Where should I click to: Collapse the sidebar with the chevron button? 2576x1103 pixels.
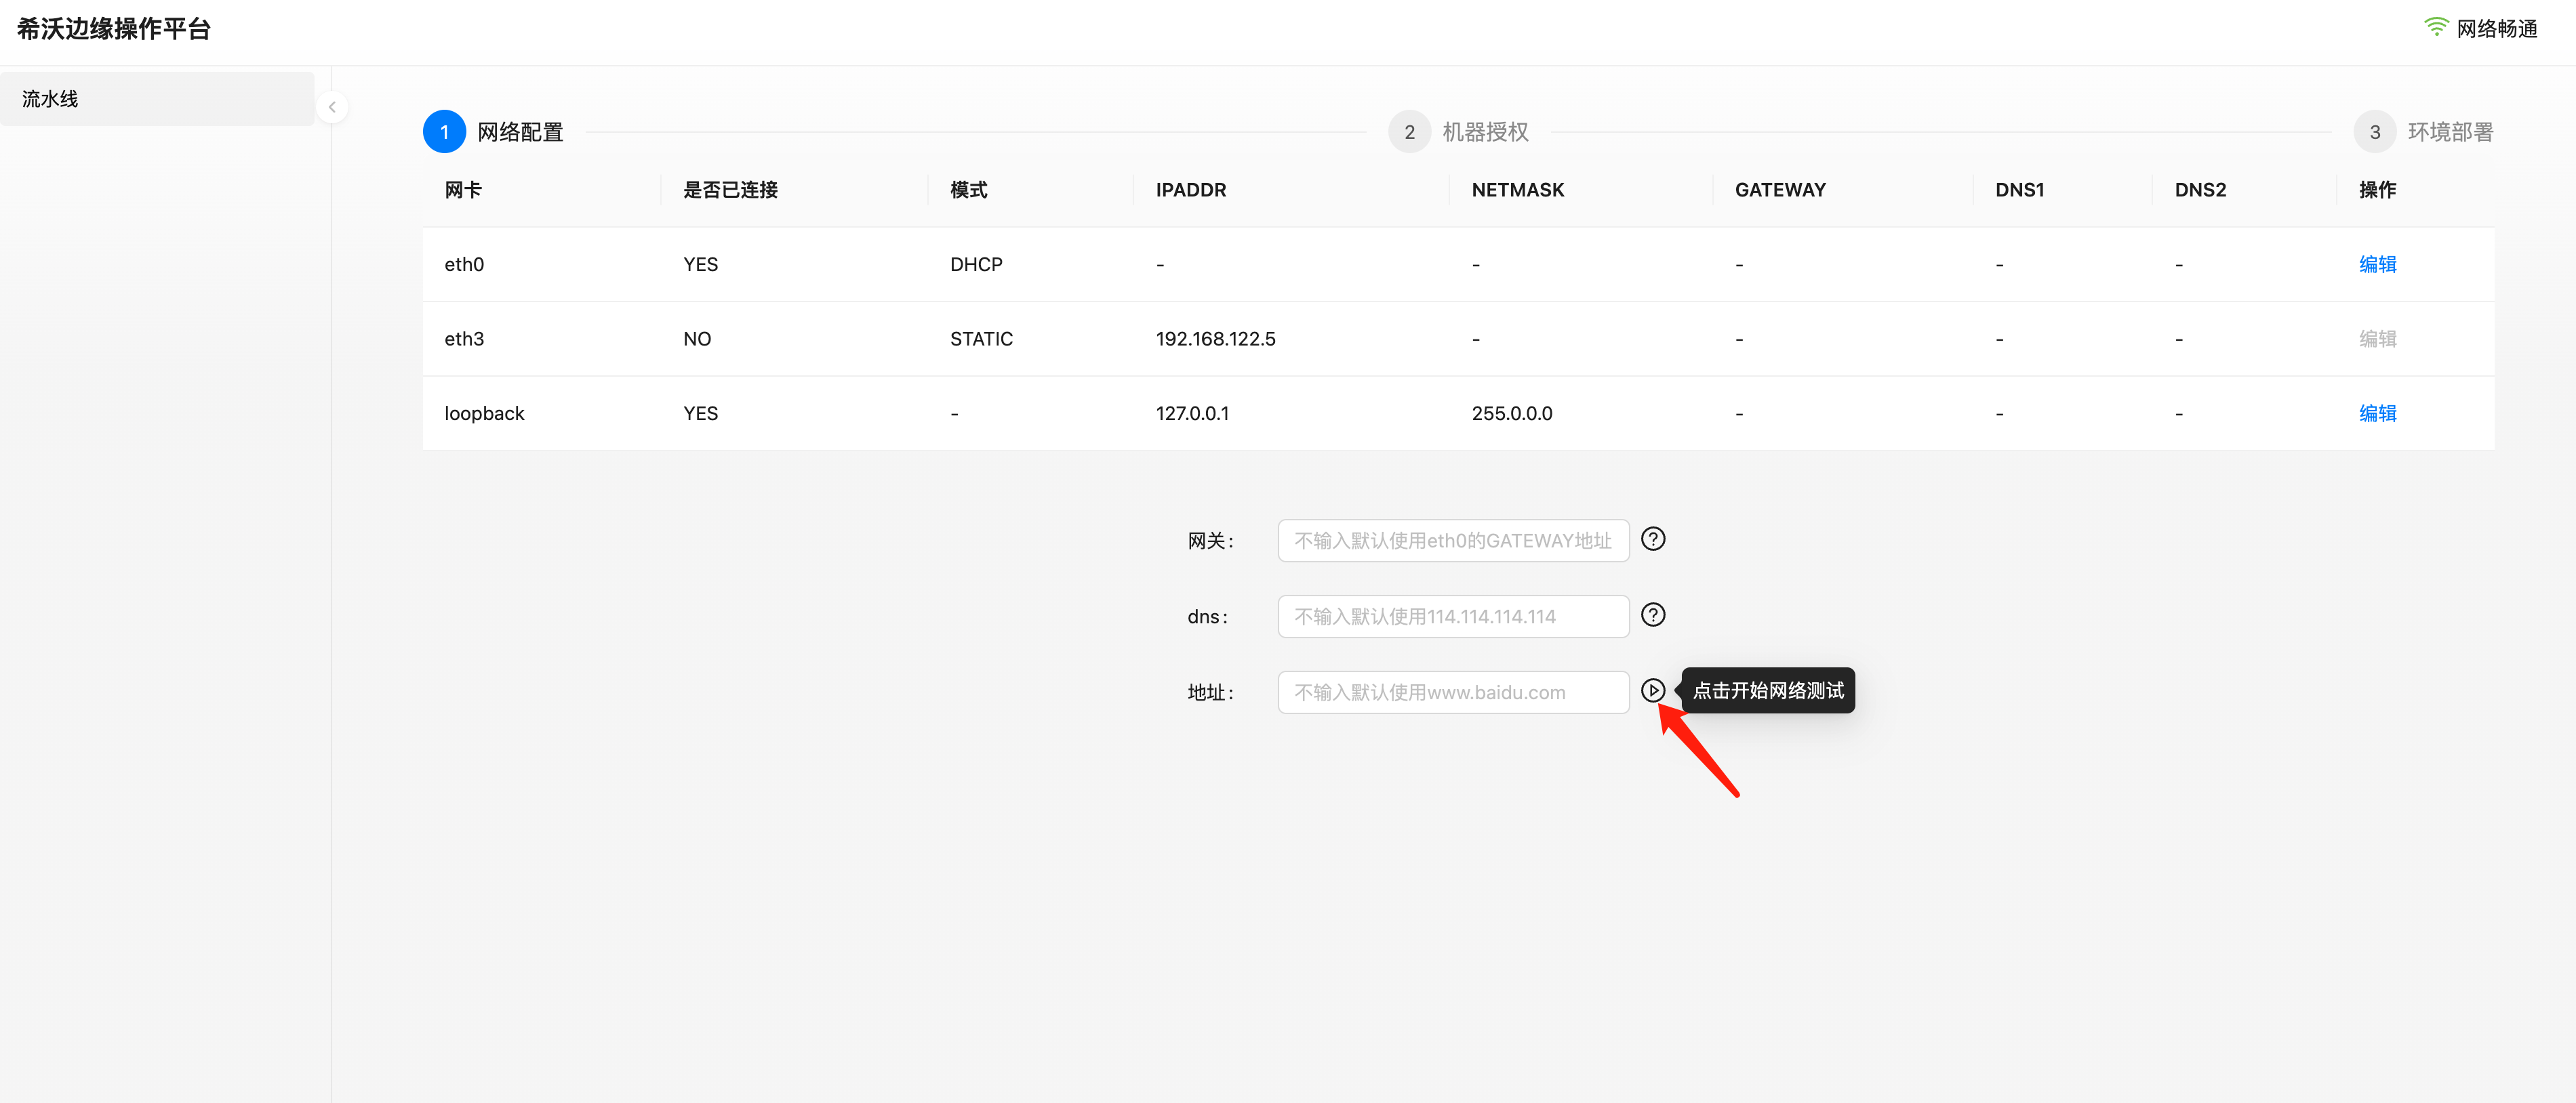click(332, 107)
